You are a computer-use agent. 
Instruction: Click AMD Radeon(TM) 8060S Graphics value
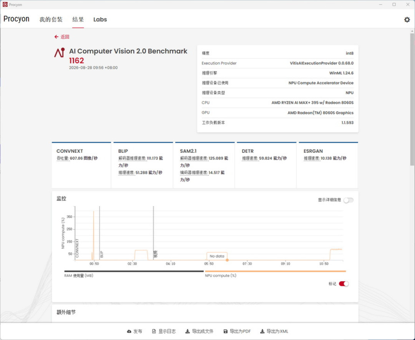tap(320, 112)
